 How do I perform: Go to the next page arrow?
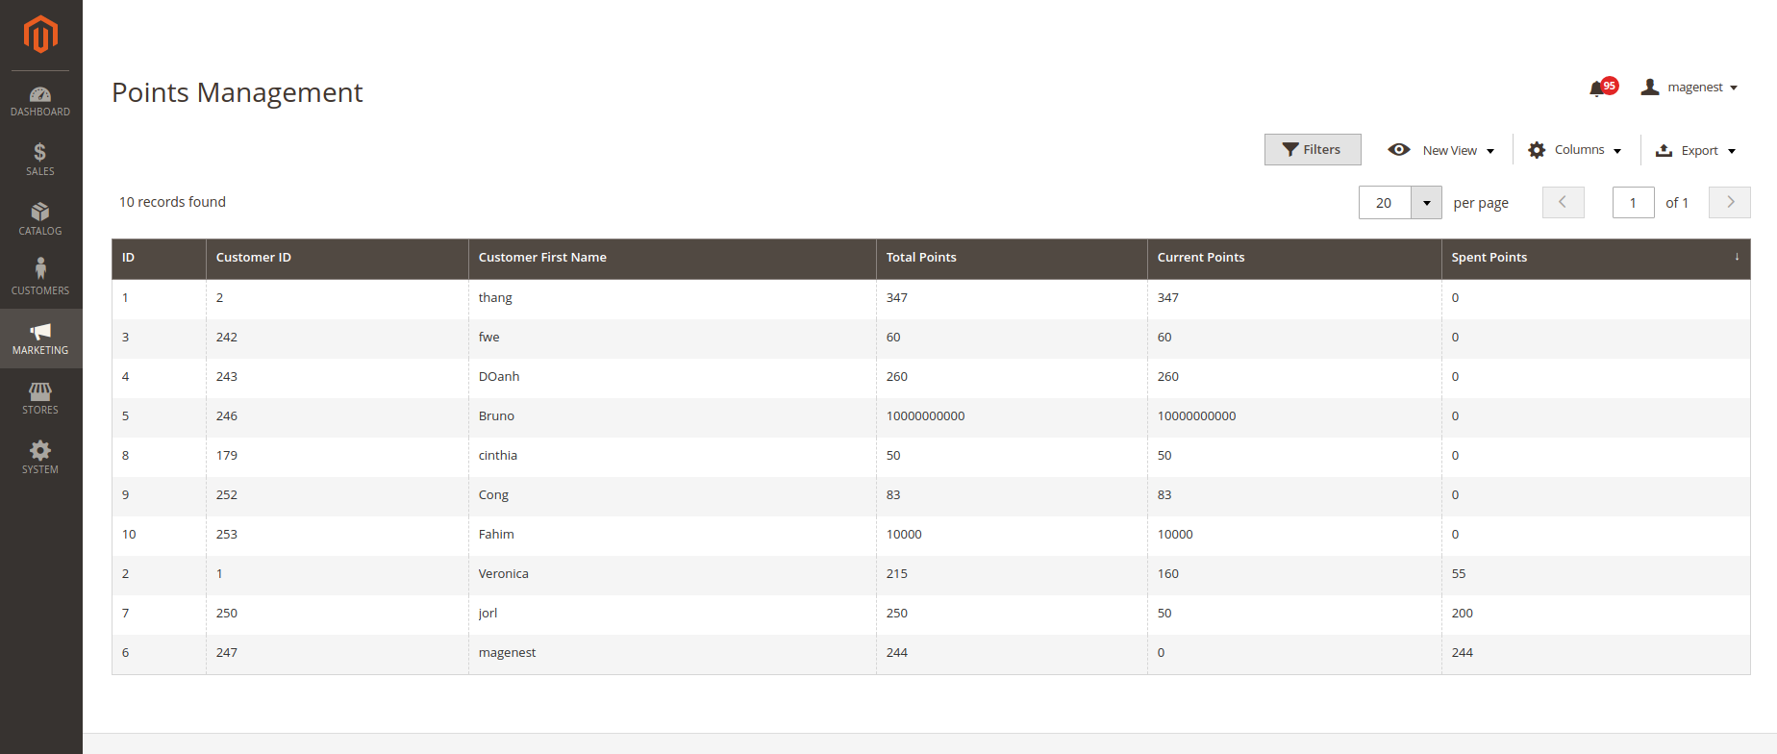click(x=1729, y=203)
